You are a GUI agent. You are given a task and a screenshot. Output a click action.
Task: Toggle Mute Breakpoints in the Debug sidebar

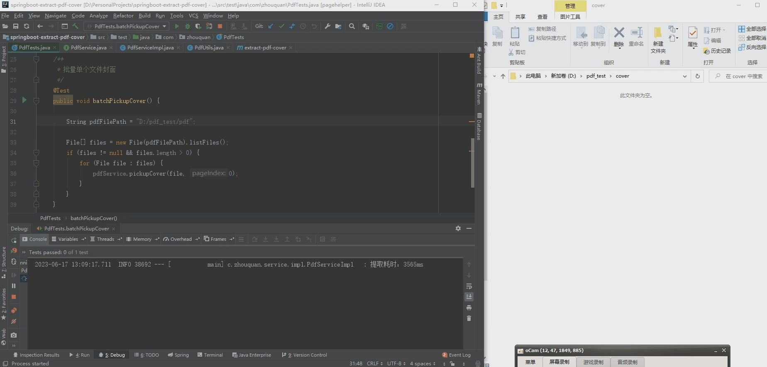(x=14, y=321)
